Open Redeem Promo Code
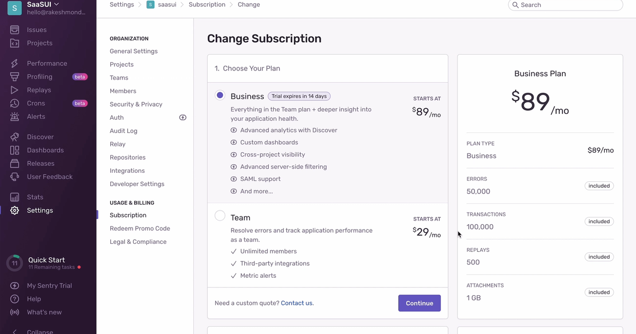Viewport: 636px width, 334px height. 140,228
